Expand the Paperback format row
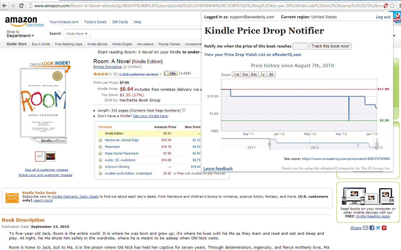This screenshot has height=250, width=401. tap(101, 147)
